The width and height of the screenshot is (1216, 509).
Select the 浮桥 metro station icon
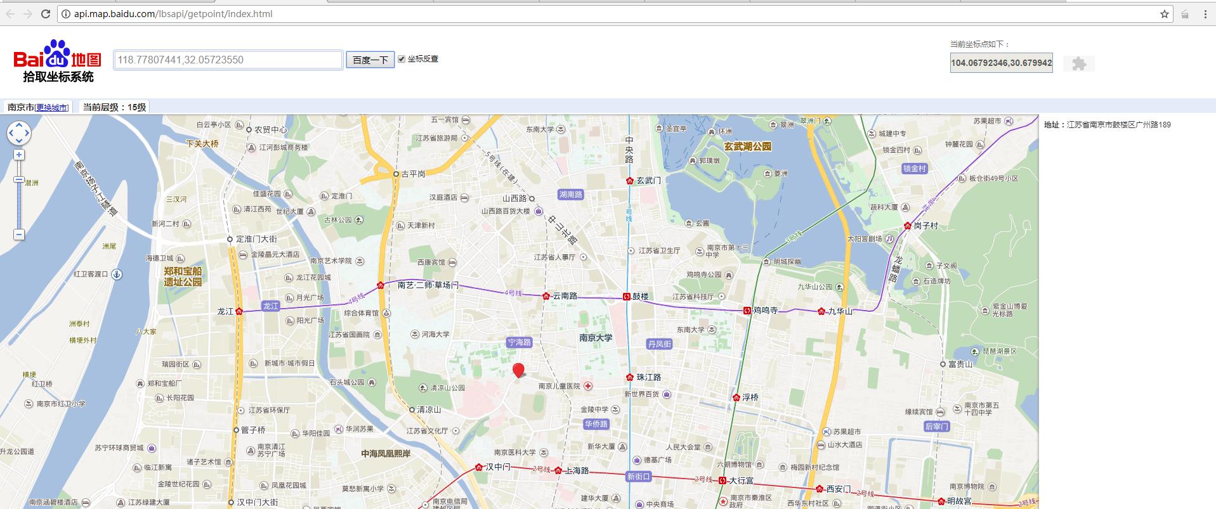[736, 397]
